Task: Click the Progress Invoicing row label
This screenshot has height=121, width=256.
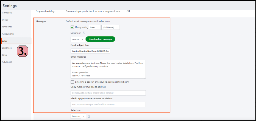Action: tap(45, 11)
